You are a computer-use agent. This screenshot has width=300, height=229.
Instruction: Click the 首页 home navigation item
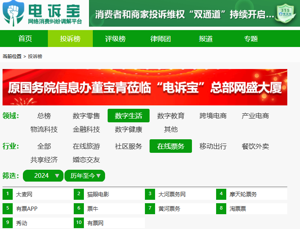(25, 39)
